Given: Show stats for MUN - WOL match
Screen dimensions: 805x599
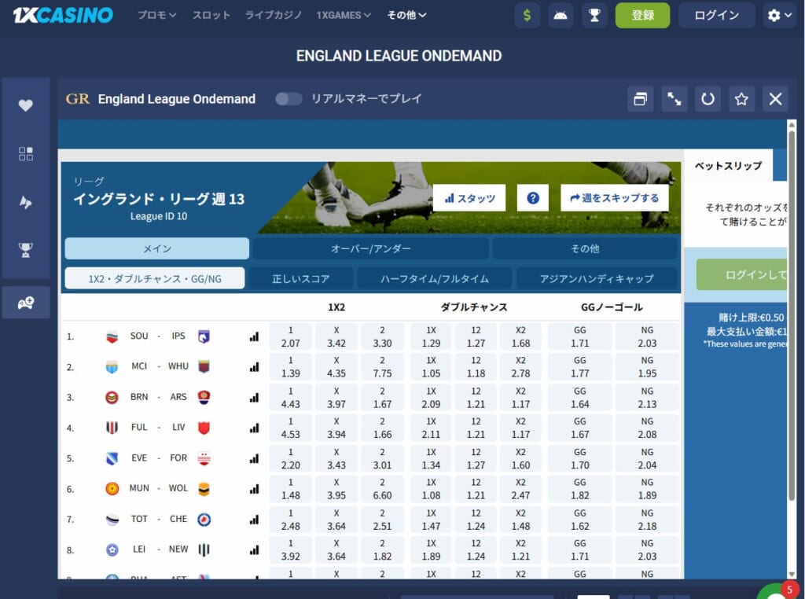Looking at the screenshot, I should click(254, 489).
